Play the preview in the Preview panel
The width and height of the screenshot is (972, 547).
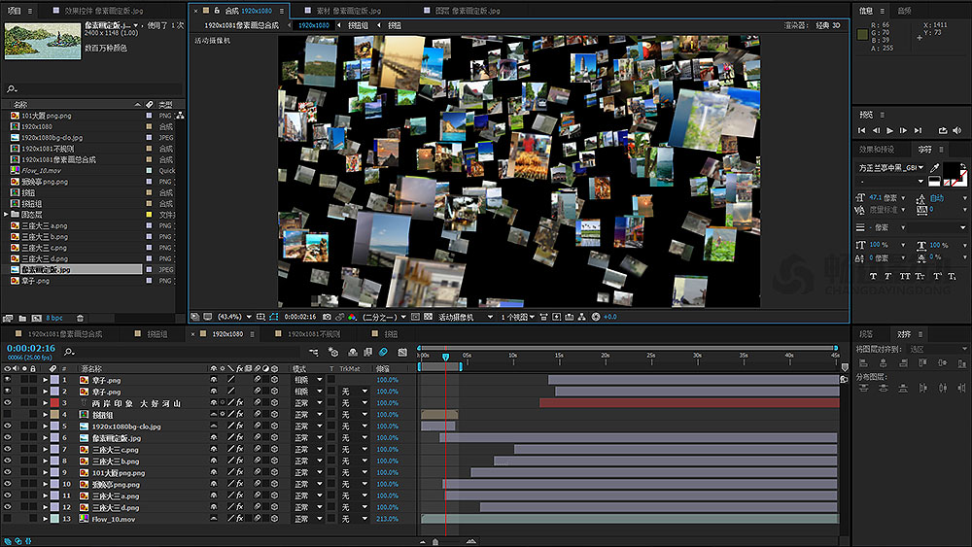(889, 130)
